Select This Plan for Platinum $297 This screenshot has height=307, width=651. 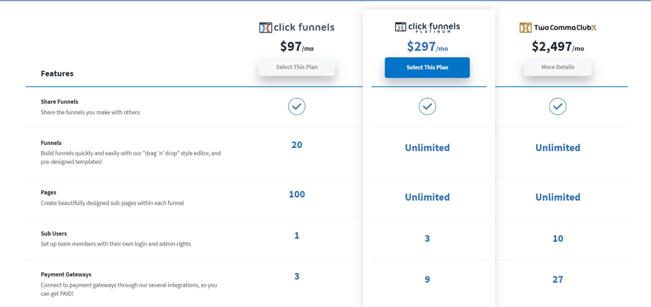pos(427,67)
